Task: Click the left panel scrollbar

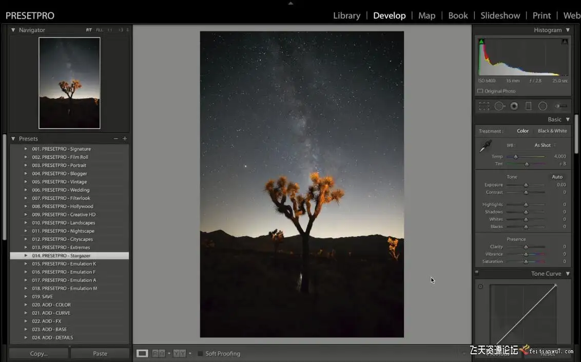Action: [5, 187]
